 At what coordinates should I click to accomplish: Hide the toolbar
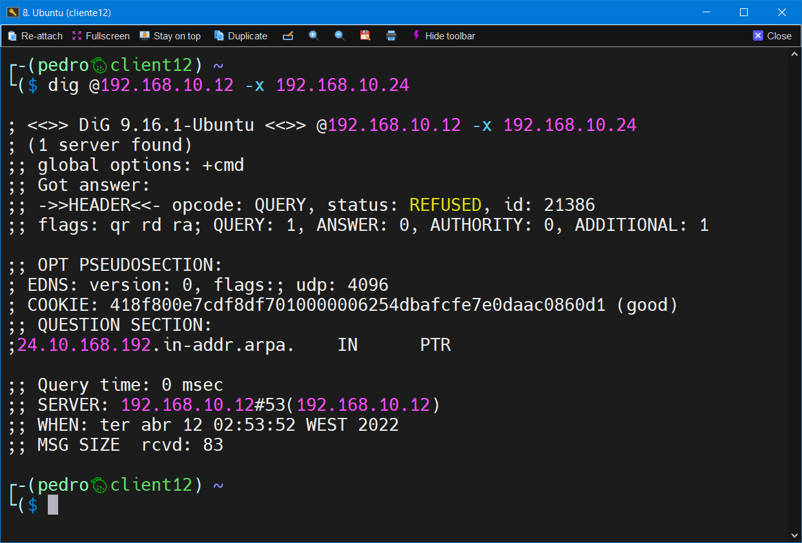[444, 36]
